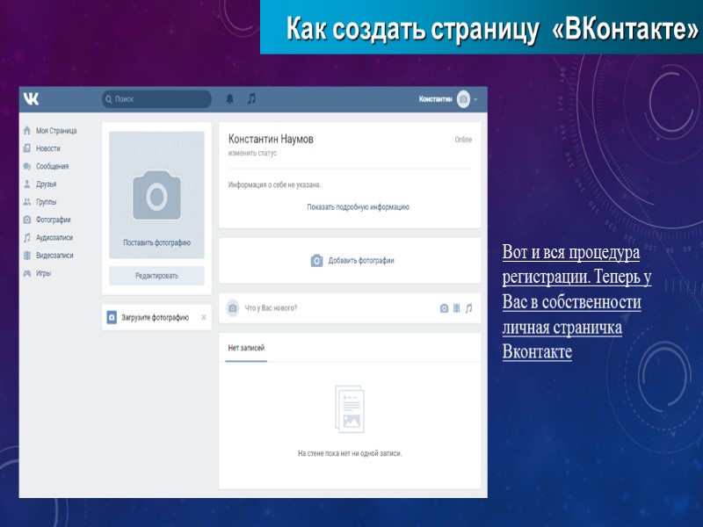Screen dimensions: 703x527
Task: Click Добавить фотографии link
Action: click(361, 260)
